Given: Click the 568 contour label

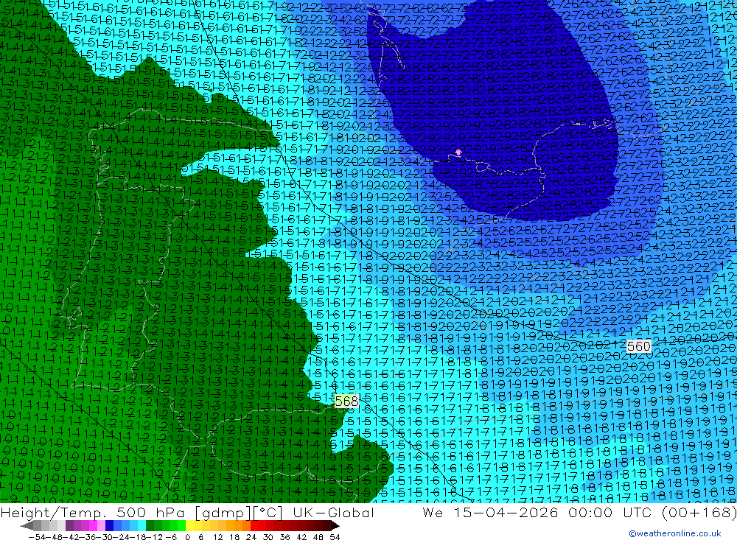Looking at the screenshot, I should [347, 401].
